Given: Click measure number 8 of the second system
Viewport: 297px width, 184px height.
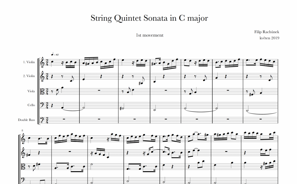Looking at the screenshot, I should tap(22, 130).
